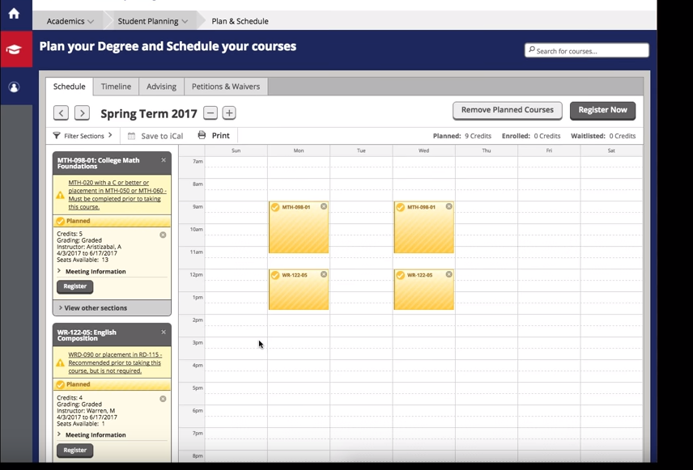Remove MTH-098-01 block from Monday calendar

(324, 207)
